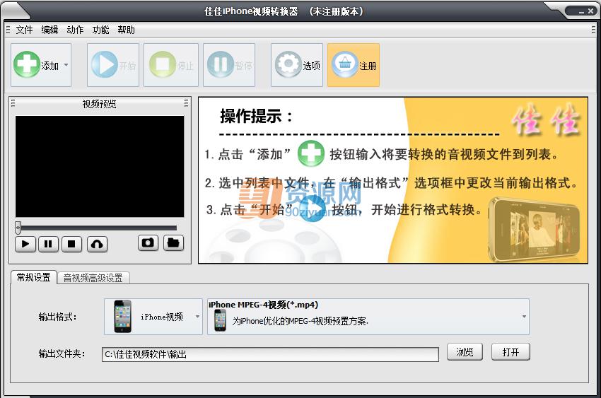Stop the video preview playback
This screenshot has width=601, height=398.
(71, 244)
